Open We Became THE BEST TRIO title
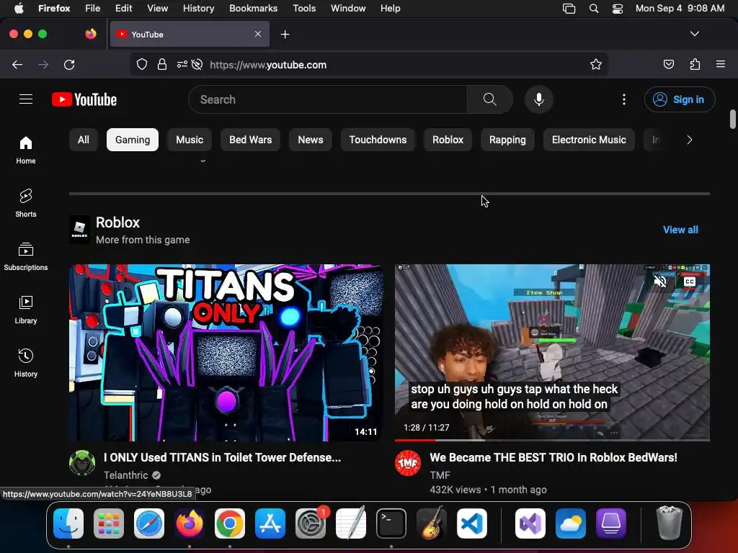Image resolution: width=738 pixels, height=553 pixels. pos(553,457)
